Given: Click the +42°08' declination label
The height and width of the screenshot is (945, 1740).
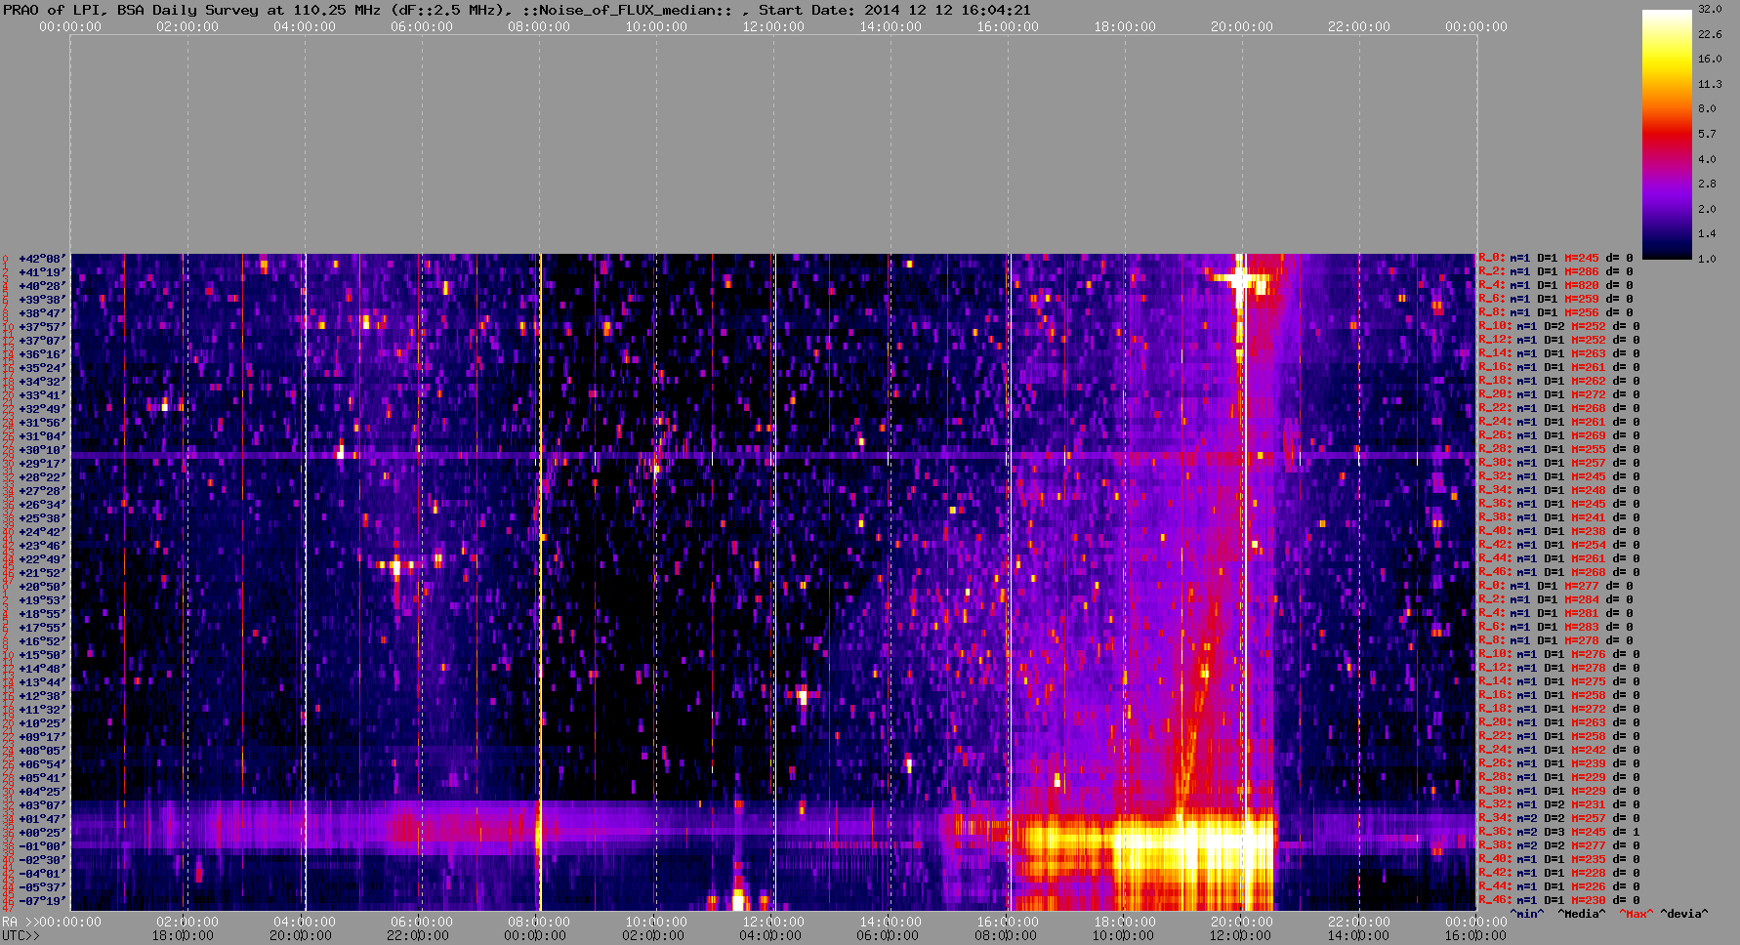Looking at the screenshot, I should (x=42, y=259).
